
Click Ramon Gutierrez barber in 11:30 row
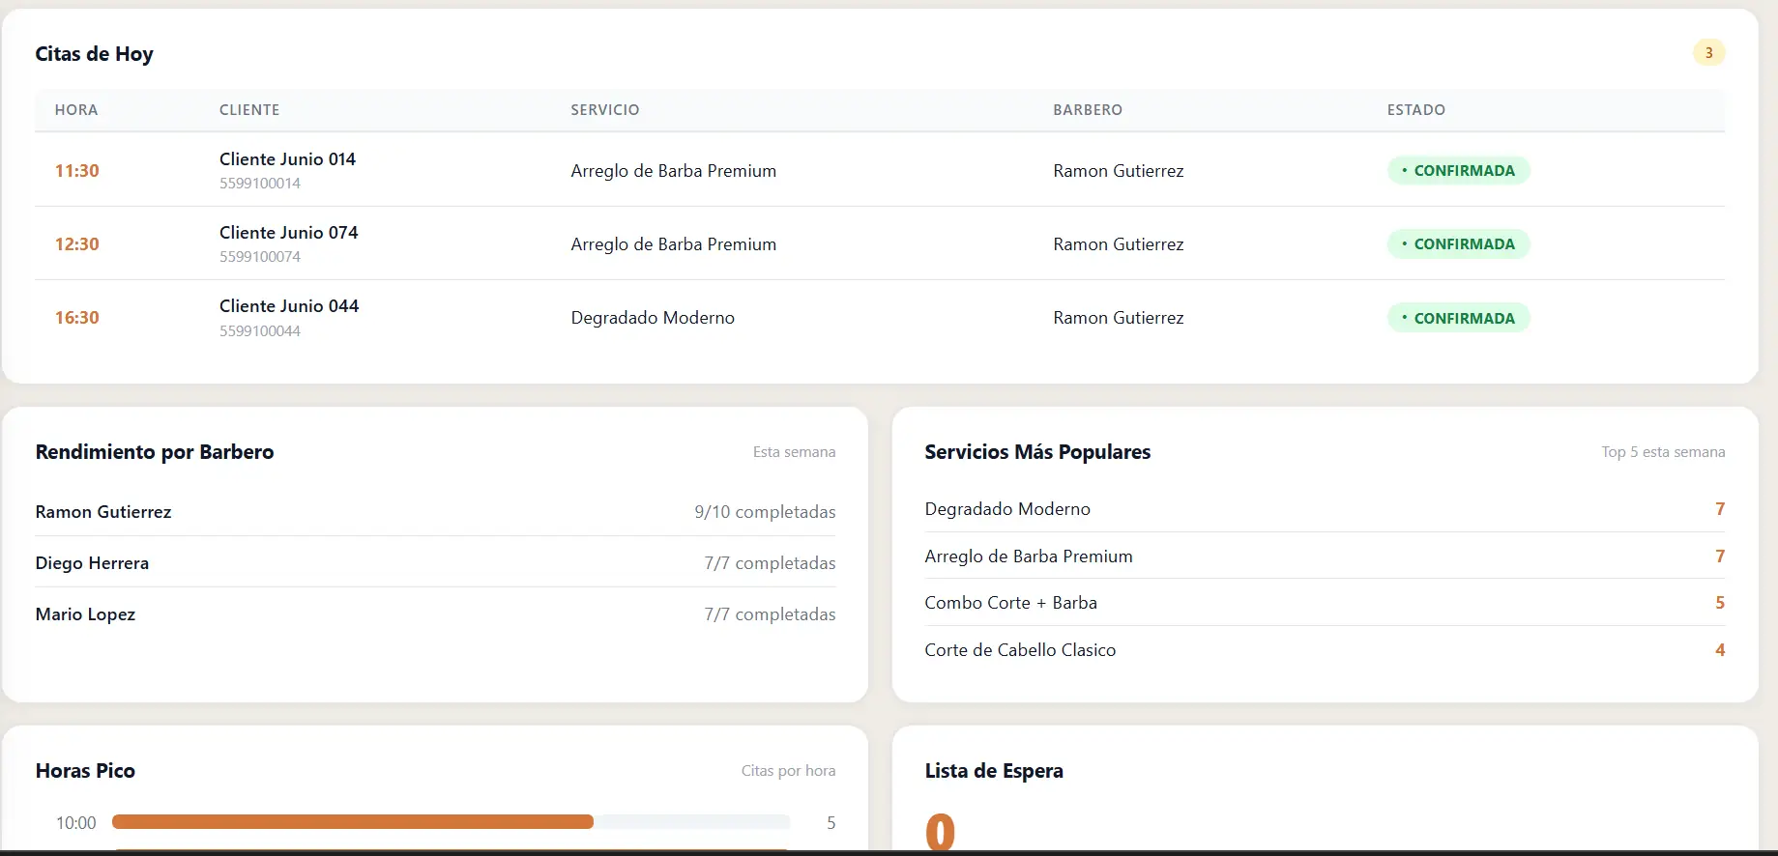coord(1119,171)
